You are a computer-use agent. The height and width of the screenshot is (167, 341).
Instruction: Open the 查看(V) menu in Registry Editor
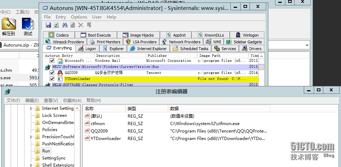[51, 101]
